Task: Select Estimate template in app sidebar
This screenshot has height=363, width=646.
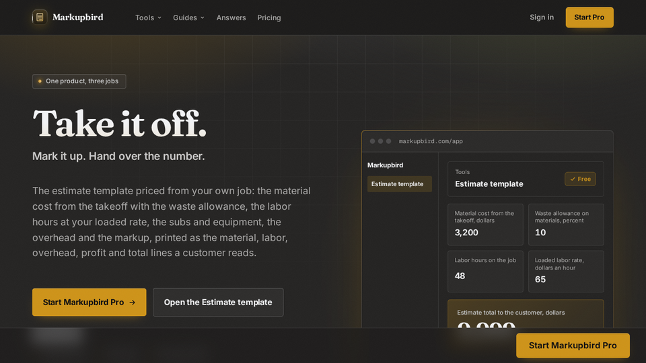Action: [x=399, y=184]
